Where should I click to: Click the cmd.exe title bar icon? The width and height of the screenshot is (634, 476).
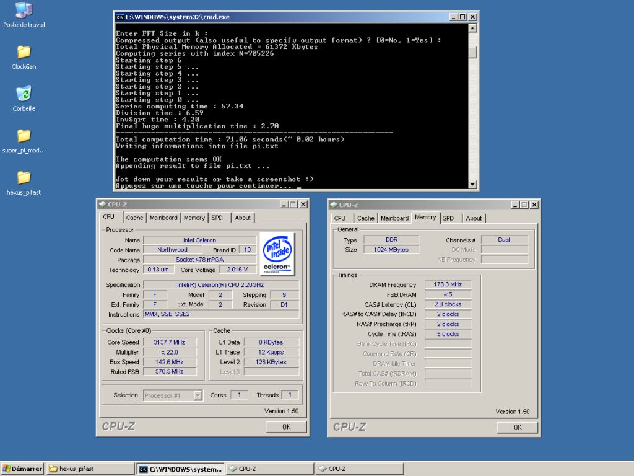(x=119, y=17)
